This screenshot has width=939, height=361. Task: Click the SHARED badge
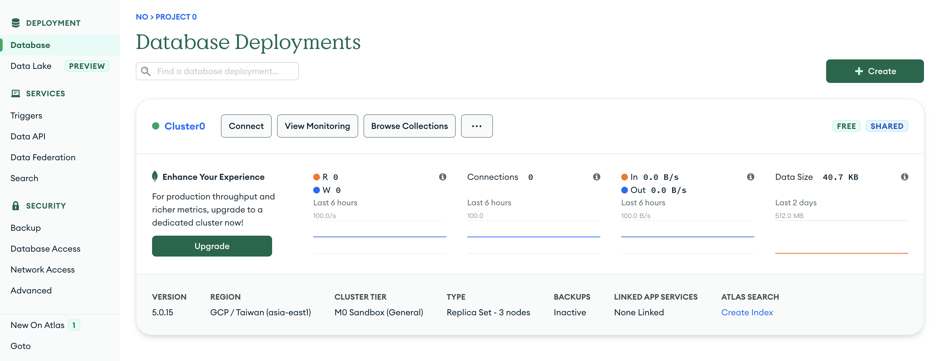887,126
